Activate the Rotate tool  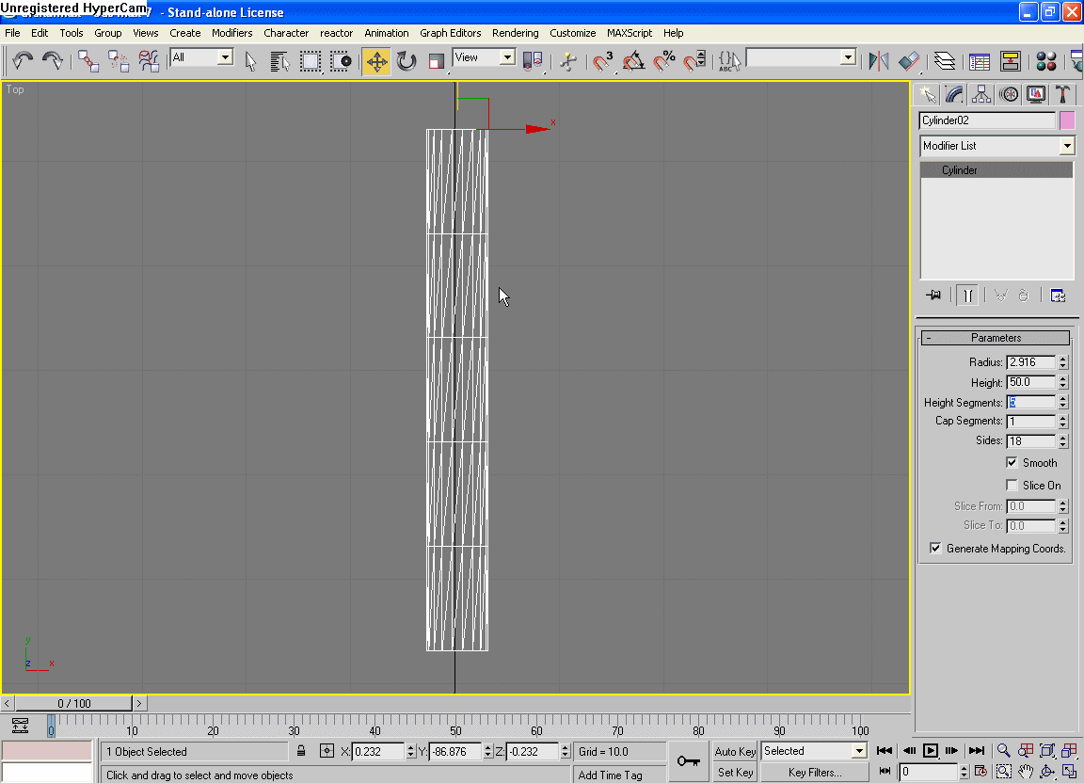click(x=406, y=61)
